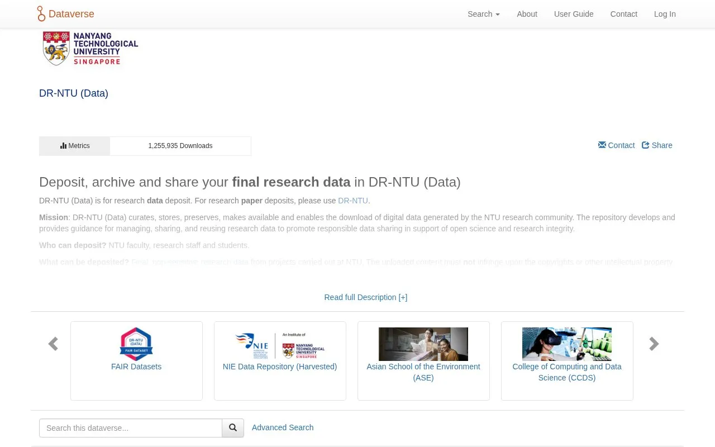This screenshot has height=447, width=715.
Task: Click the 'Deposit, archive and share' heading
Action: click(250, 182)
